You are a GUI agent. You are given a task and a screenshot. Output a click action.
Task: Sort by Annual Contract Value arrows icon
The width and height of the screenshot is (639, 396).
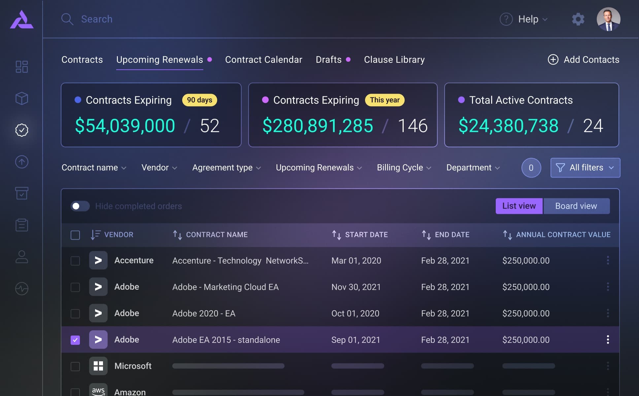(x=507, y=235)
